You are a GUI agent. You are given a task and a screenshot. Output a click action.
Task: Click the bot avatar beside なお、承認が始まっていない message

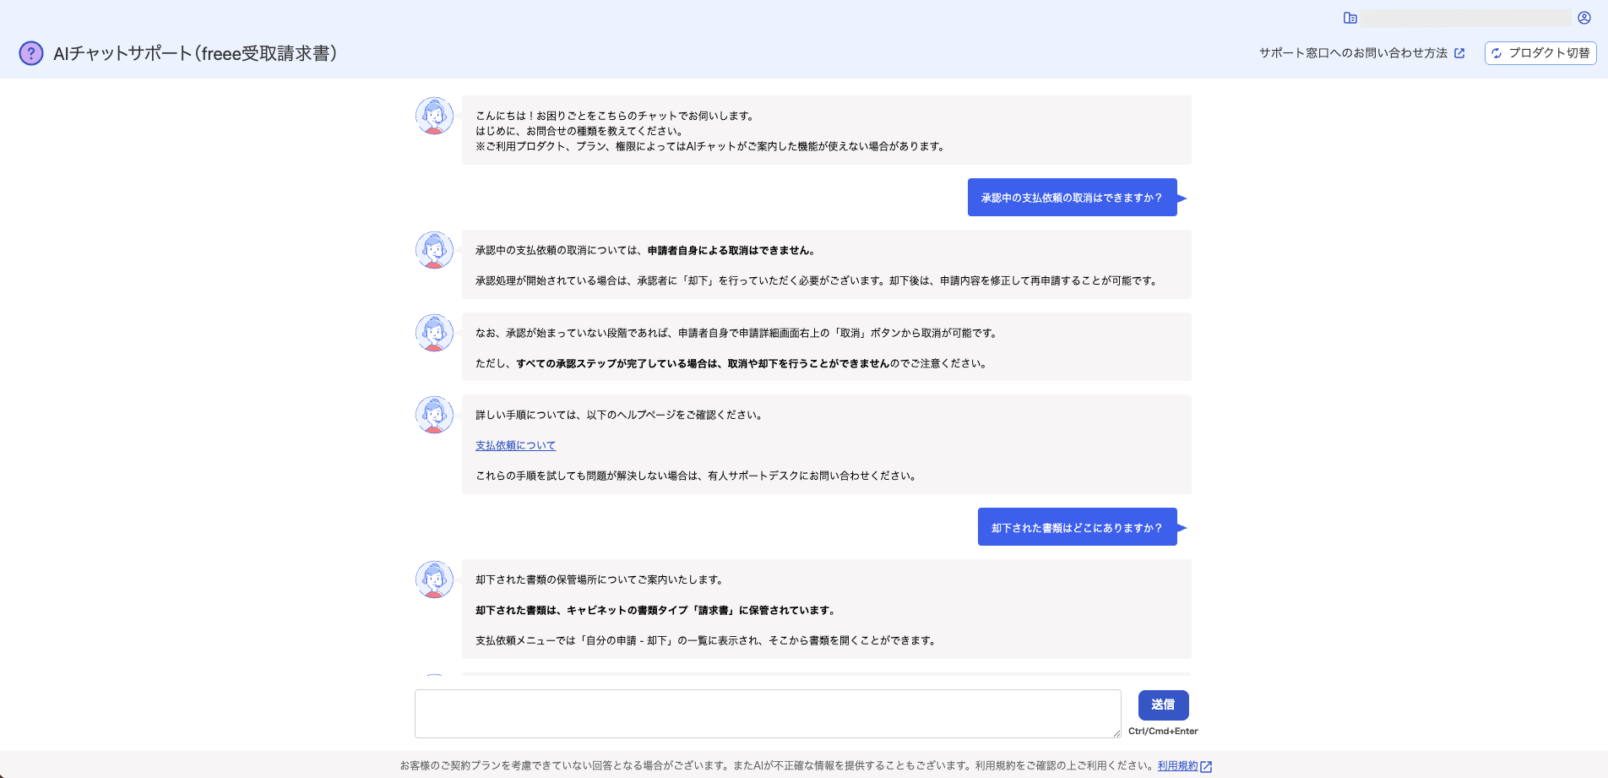pos(435,333)
